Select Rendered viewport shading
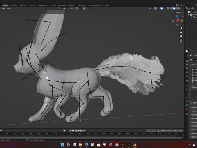Image resolution: width=197 pixels, height=148 pixels. click(179, 9)
